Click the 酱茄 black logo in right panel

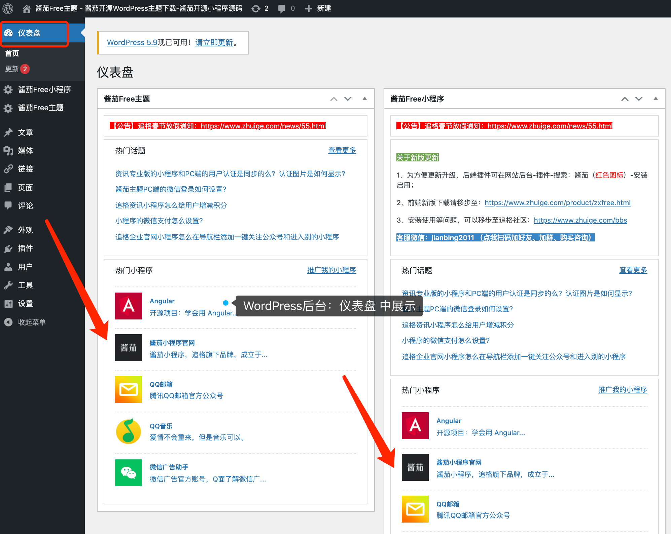click(x=415, y=467)
